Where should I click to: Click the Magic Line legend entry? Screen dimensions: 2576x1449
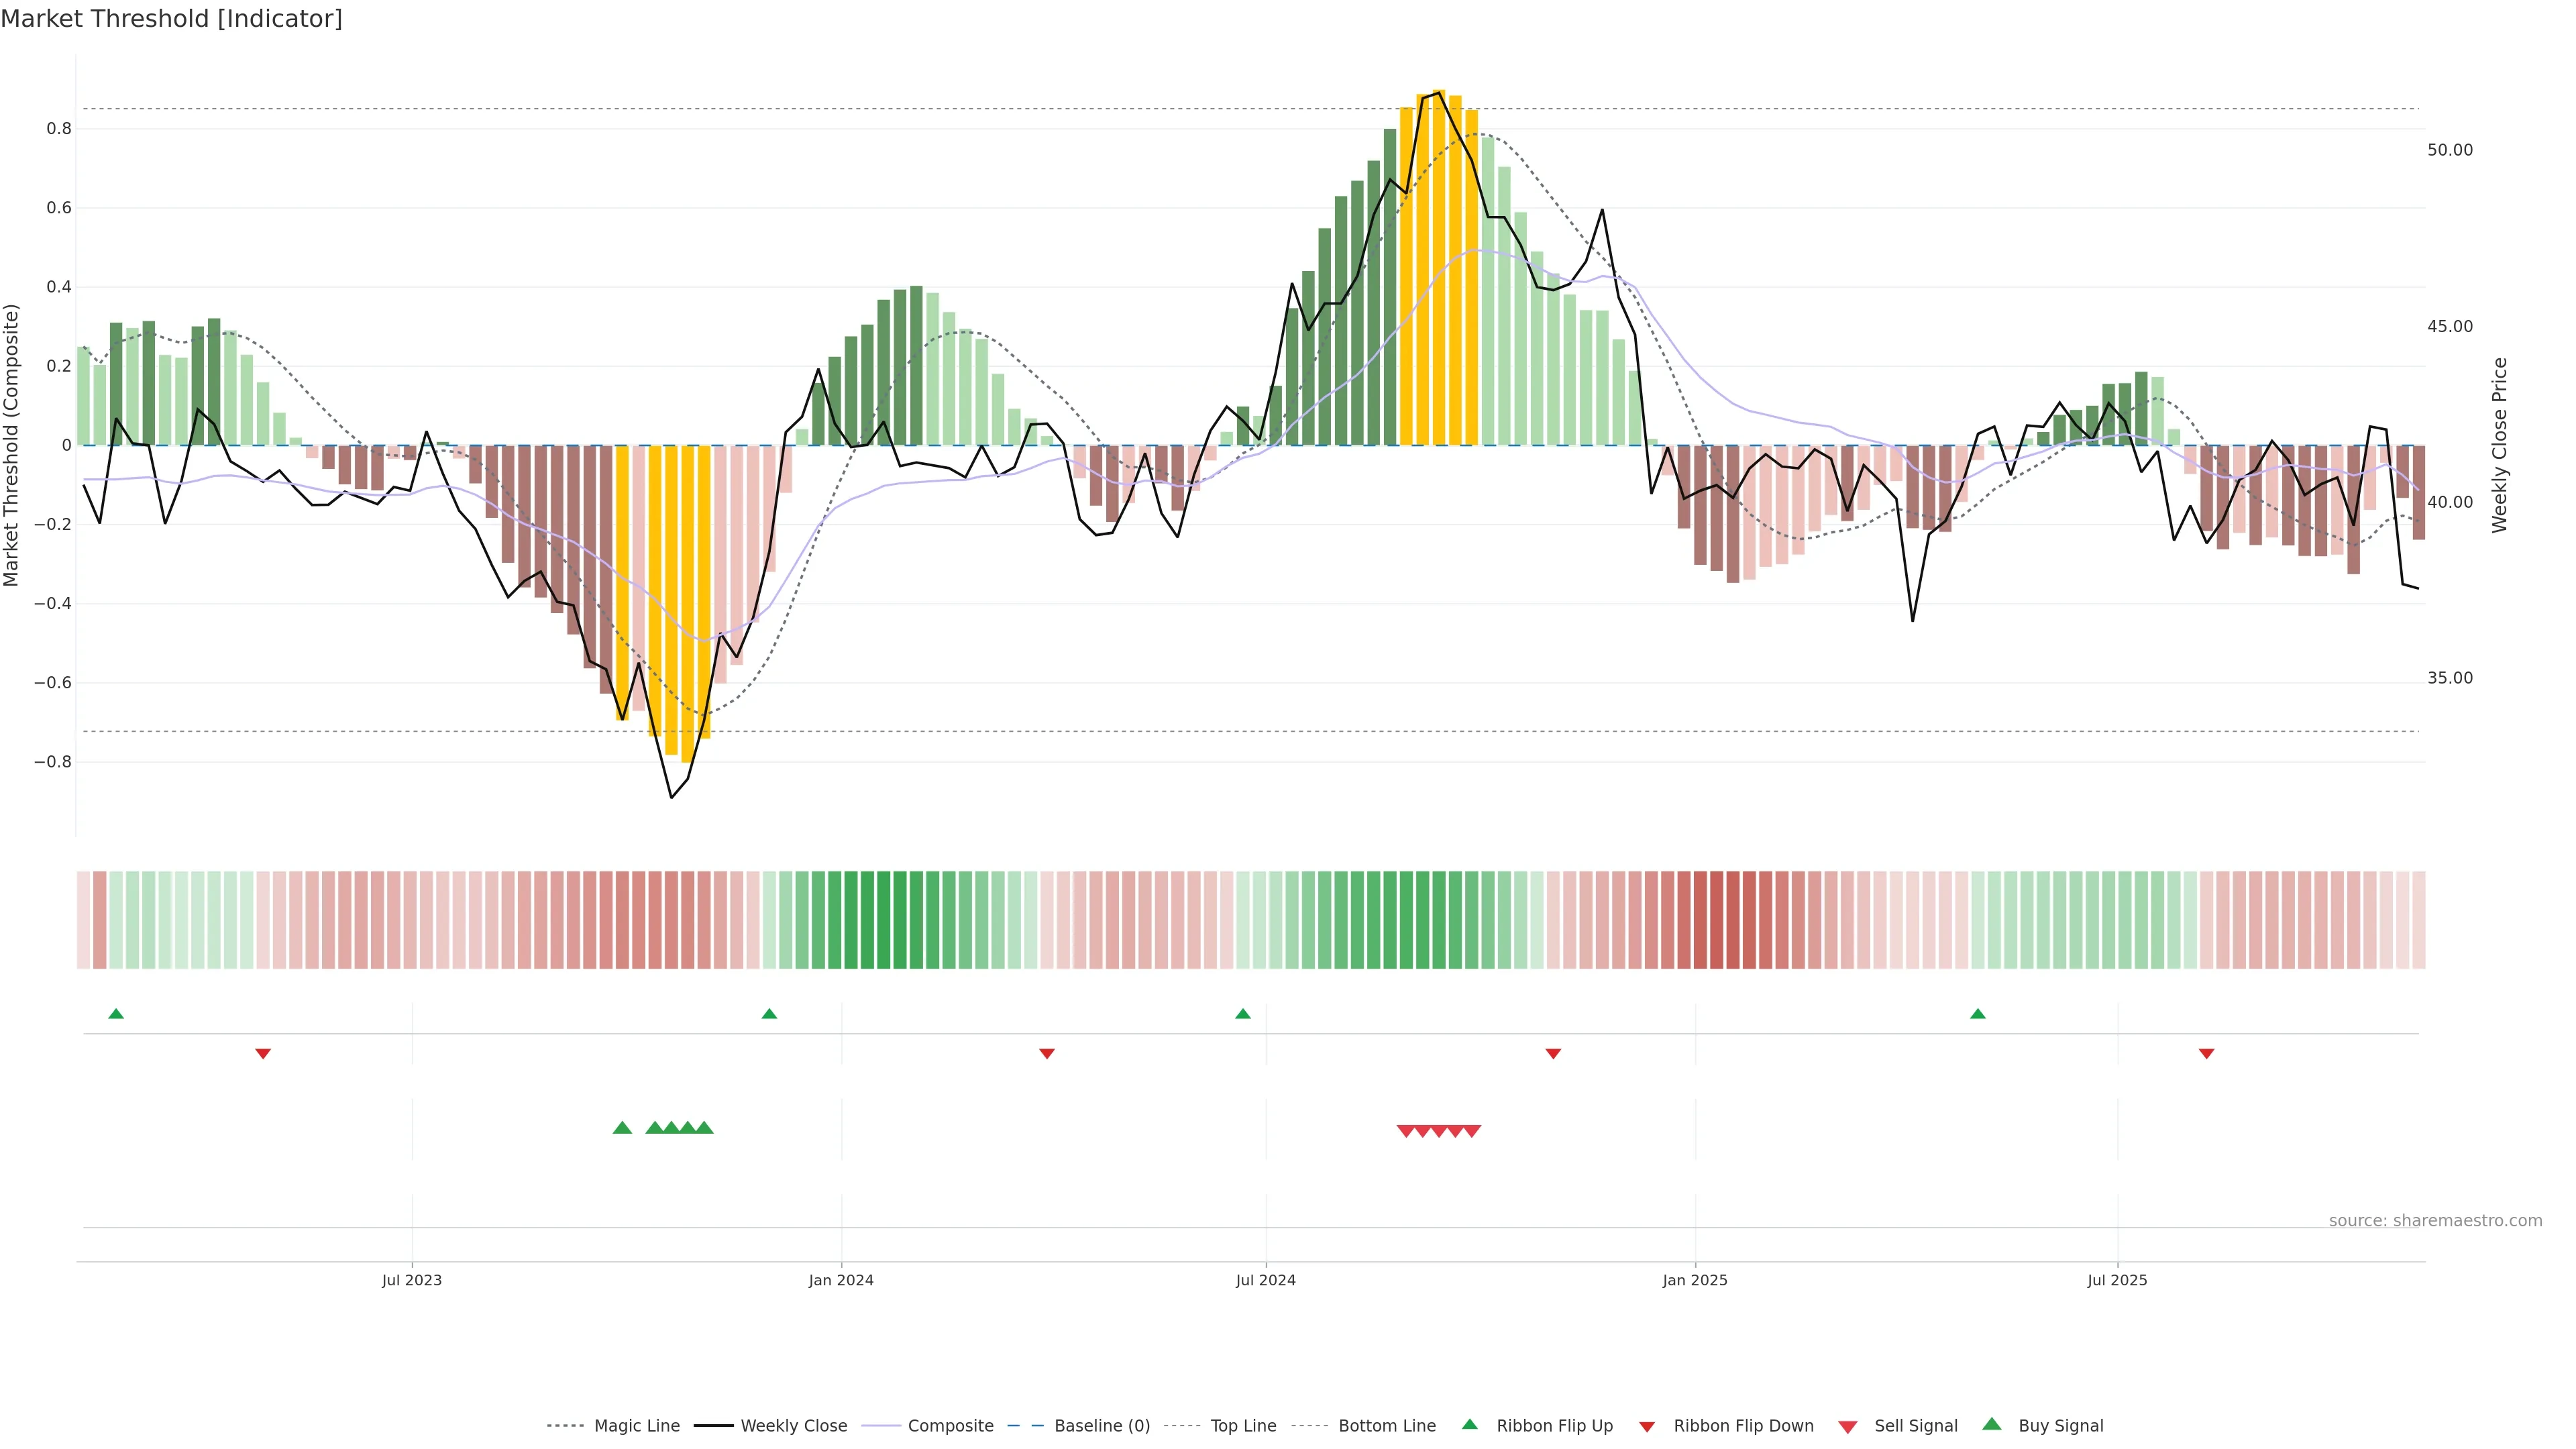pyautogui.click(x=636, y=1425)
